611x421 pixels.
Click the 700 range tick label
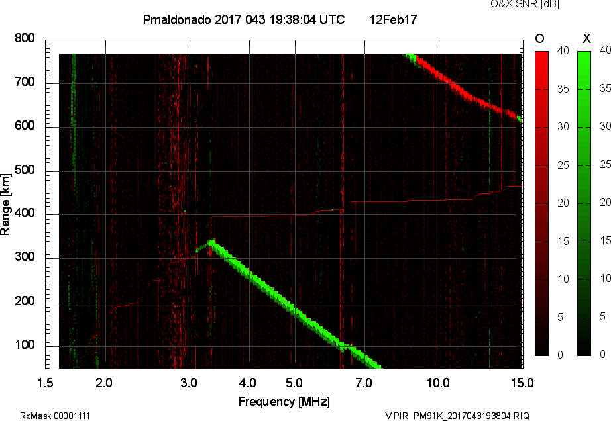pyautogui.click(x=25, y=82)
